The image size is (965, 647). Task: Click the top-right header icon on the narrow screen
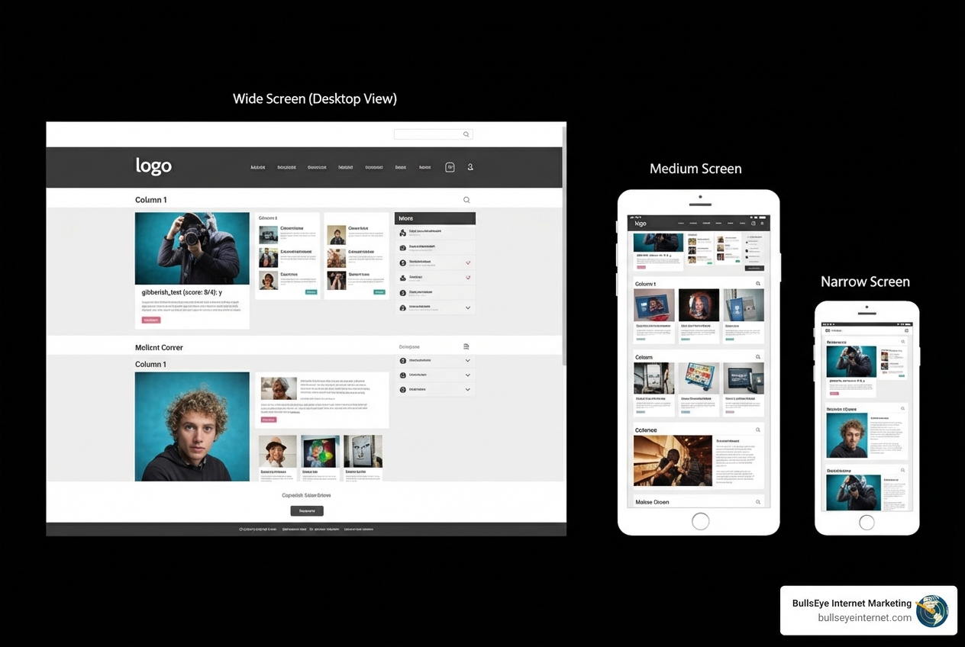pos(906,330)
